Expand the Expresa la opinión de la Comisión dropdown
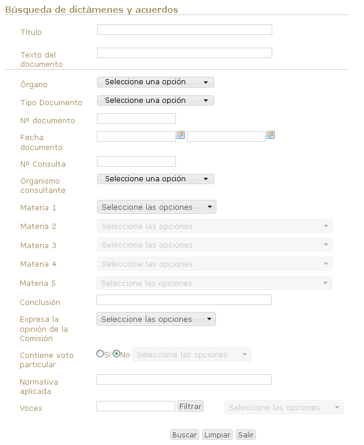 point(156,319)
